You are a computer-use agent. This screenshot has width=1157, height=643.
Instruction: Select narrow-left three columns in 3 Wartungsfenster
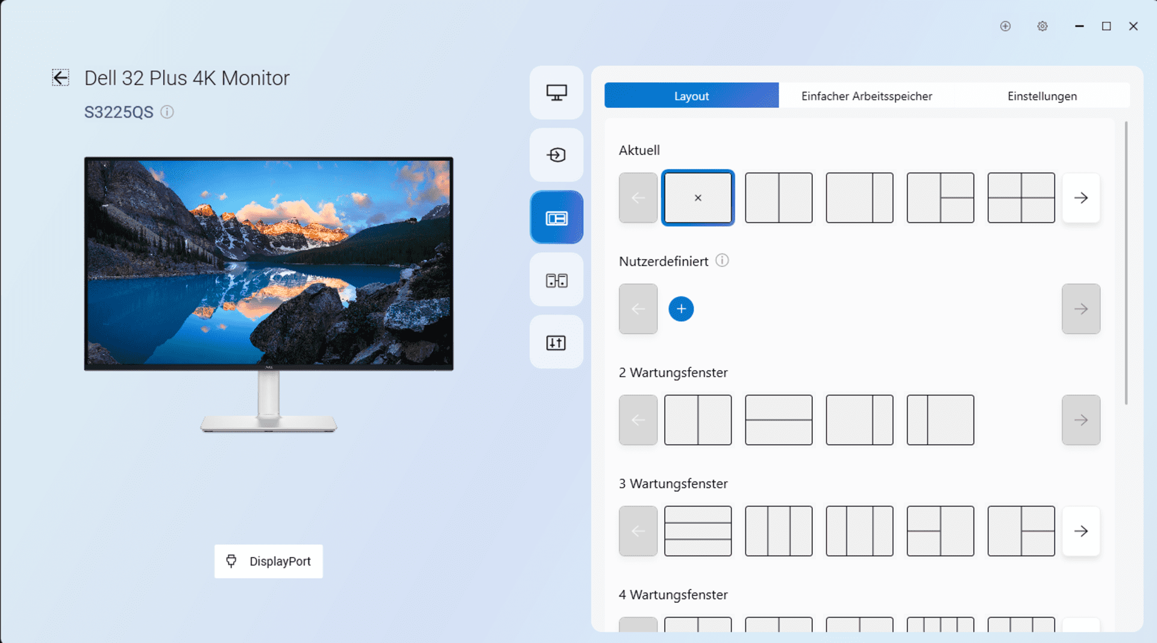point(859,531)
